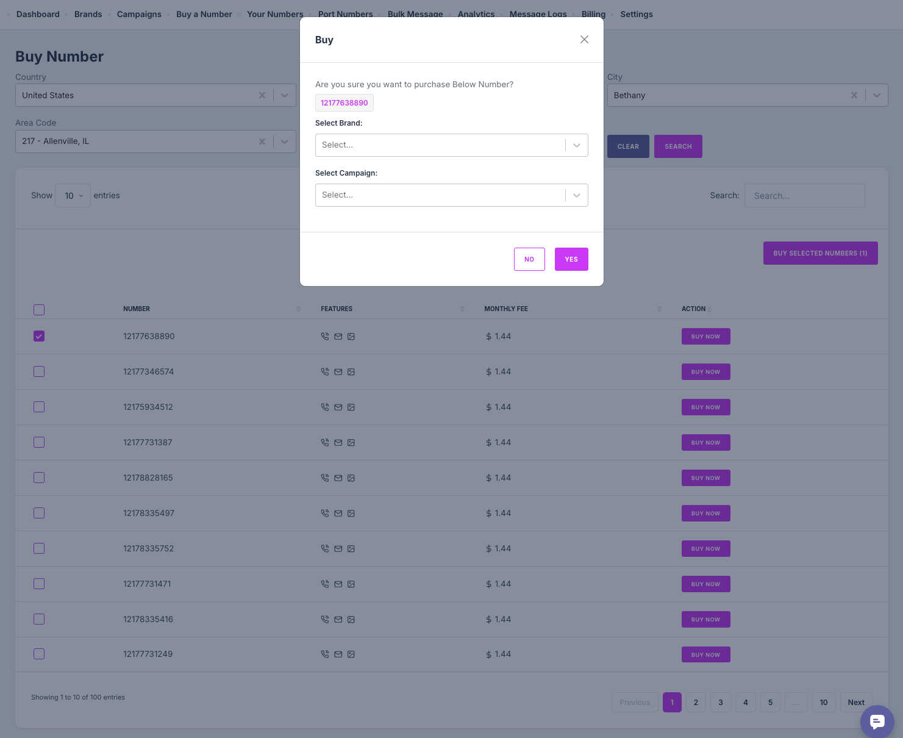Uncheck the checkbox for number 12177638890
This screenshot has height=738, width=903.
click(x=39, y=337)
